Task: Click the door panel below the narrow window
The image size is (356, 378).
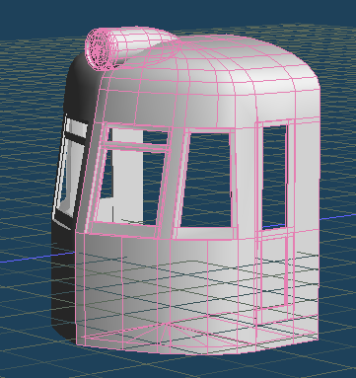Action: (x=273, y=273)
